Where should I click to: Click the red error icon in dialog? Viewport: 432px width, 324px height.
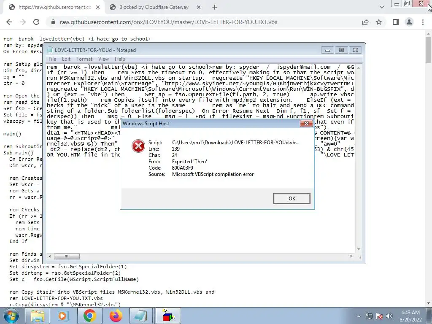click(138, 146)
